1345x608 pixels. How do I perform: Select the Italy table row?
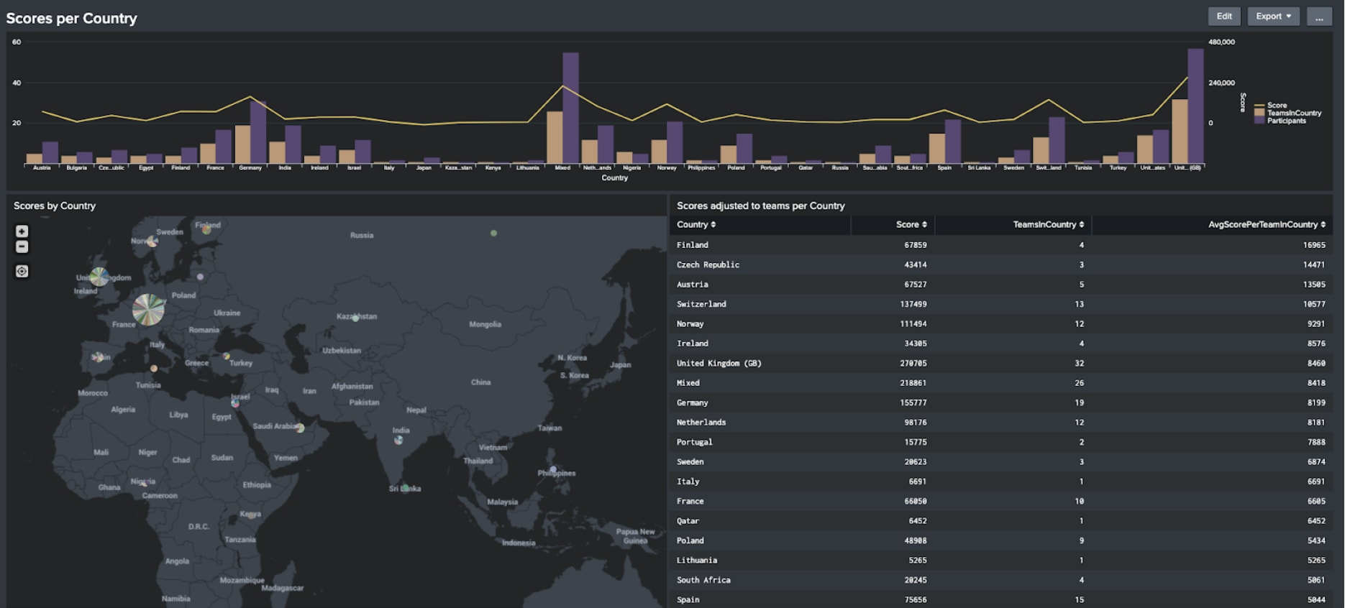pos(1000,482)
